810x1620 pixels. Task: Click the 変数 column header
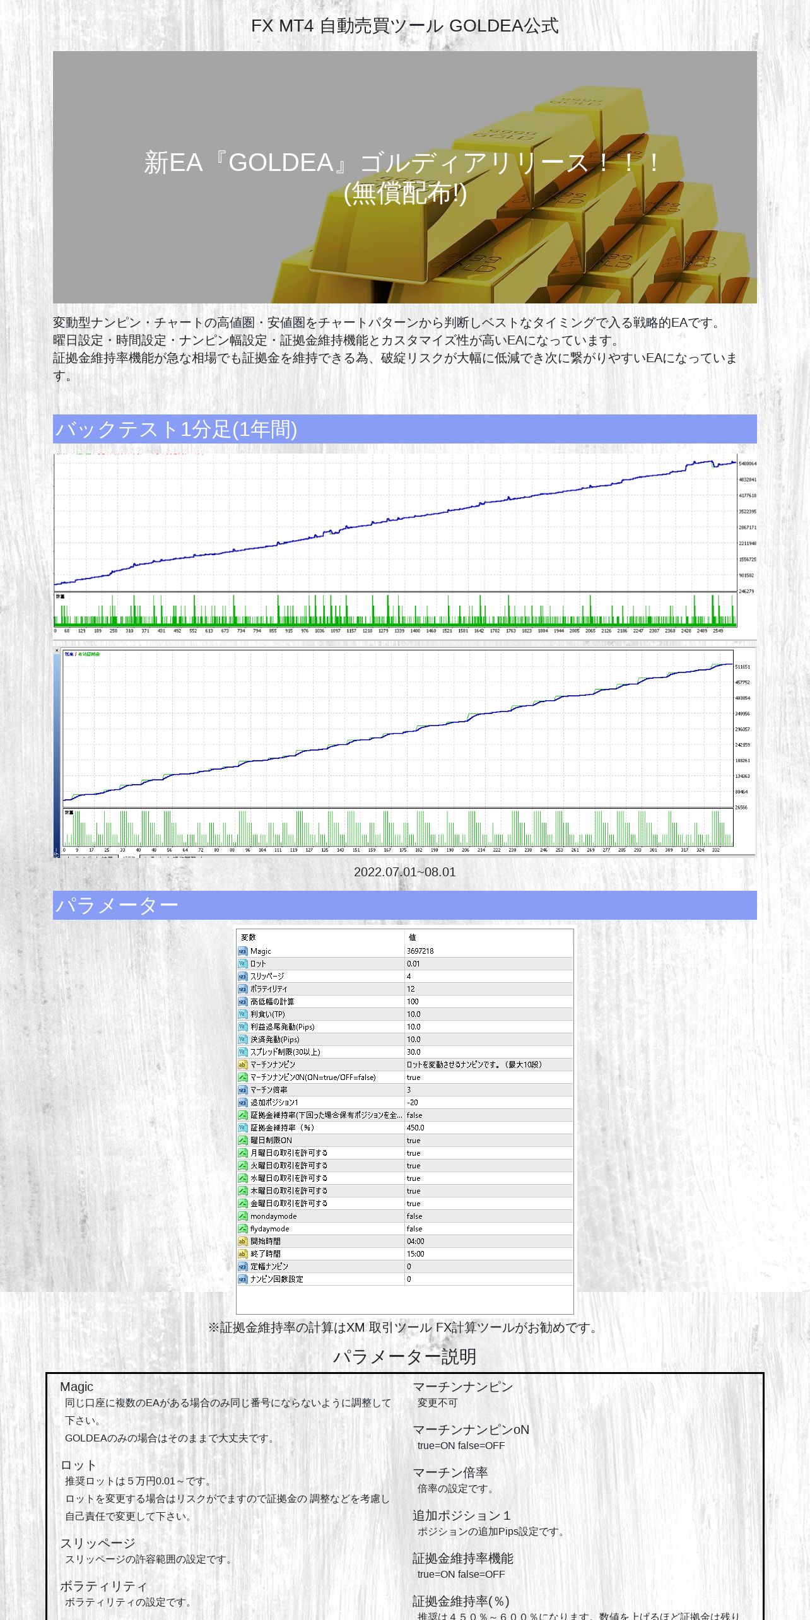tap(249, 937)
